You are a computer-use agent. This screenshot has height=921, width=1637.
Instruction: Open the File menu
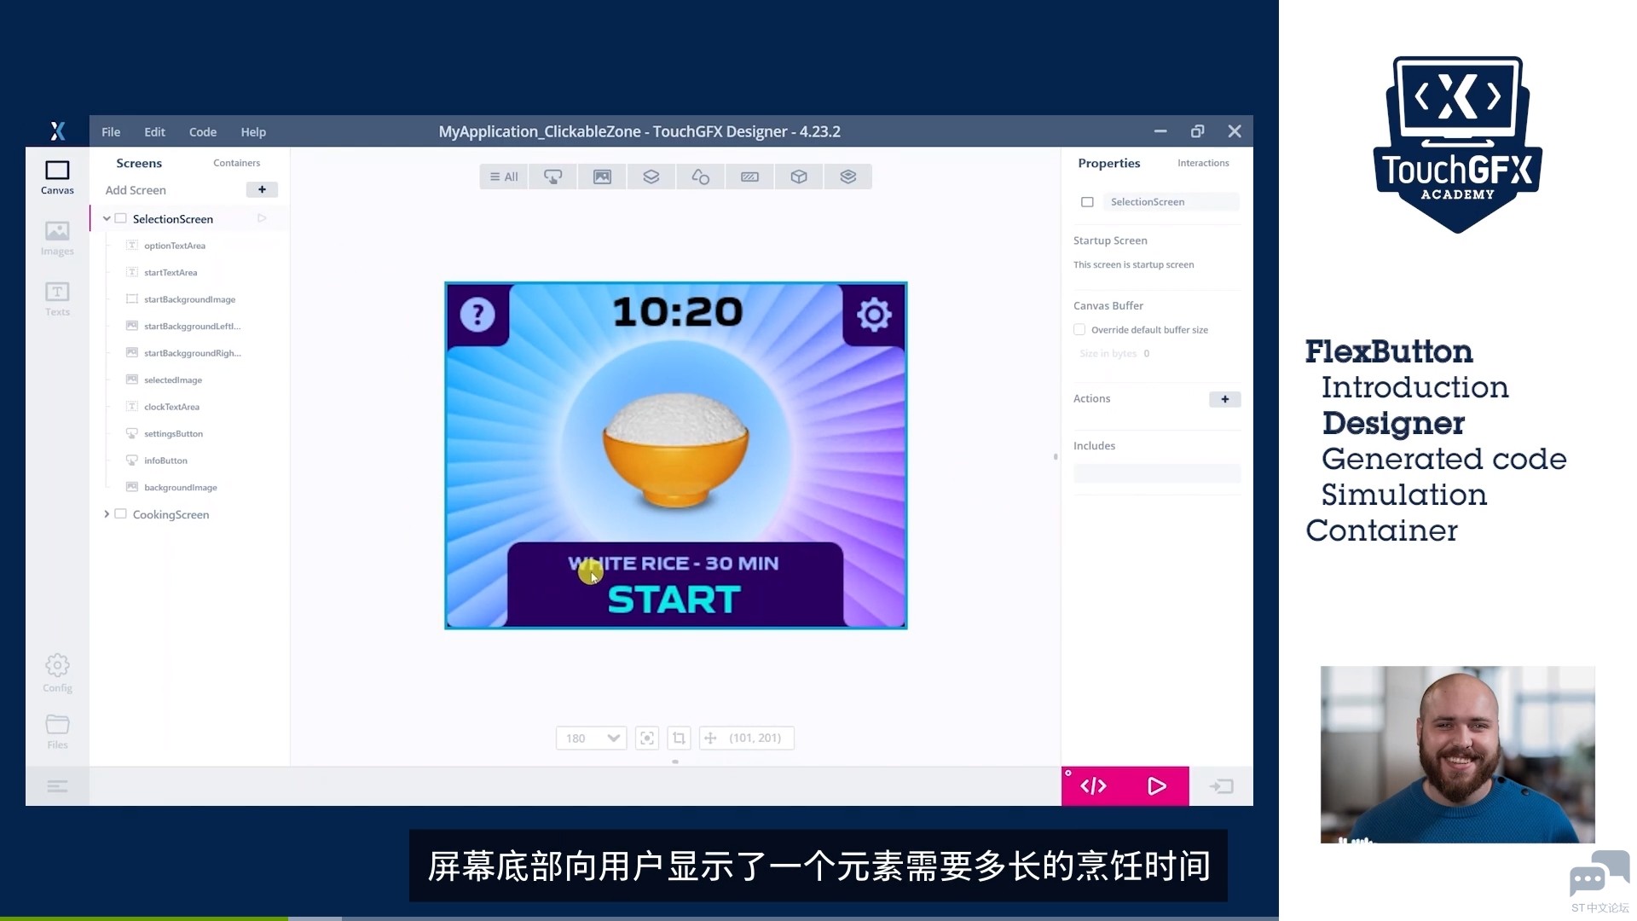pos(111,131)
